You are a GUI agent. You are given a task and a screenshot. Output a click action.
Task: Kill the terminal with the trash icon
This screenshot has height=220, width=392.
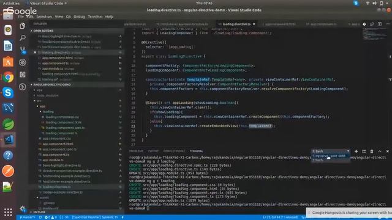pyautogui.click(x=372, y=151)
